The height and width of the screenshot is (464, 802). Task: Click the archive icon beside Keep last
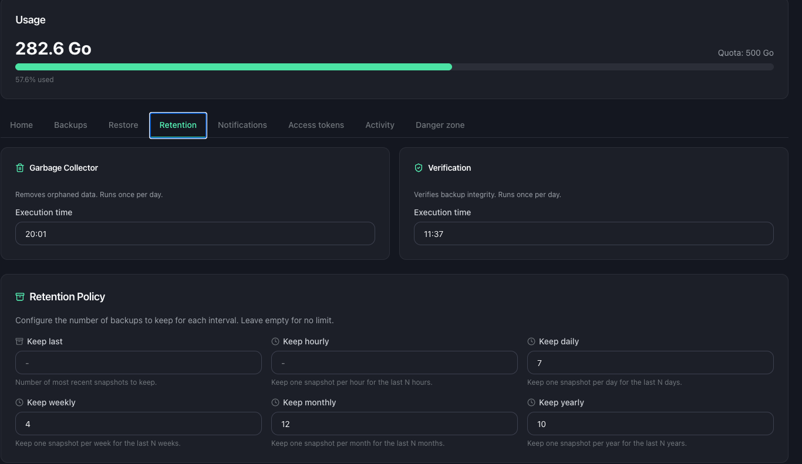(x=19, y=341)
